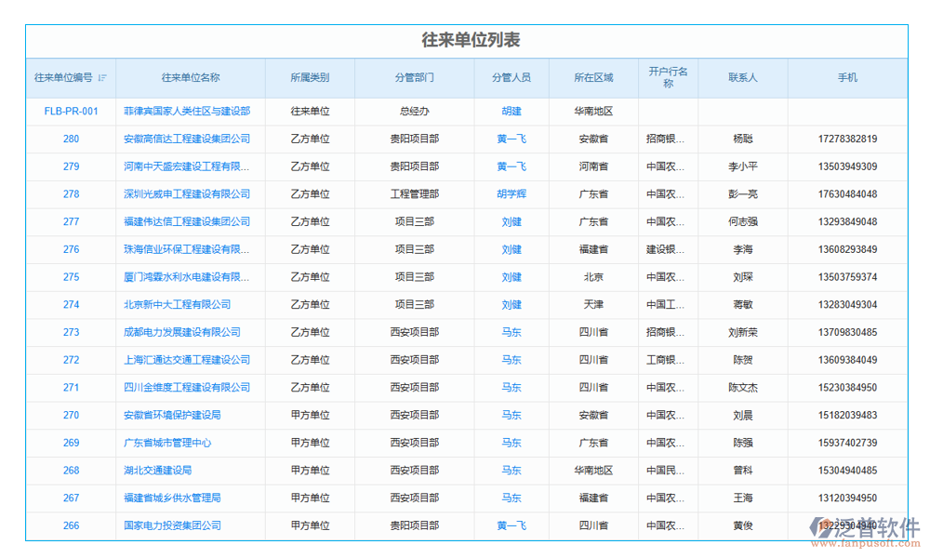
Task: Click the sort icon beside 往来单位编号 header
Action: pos(102,78)
